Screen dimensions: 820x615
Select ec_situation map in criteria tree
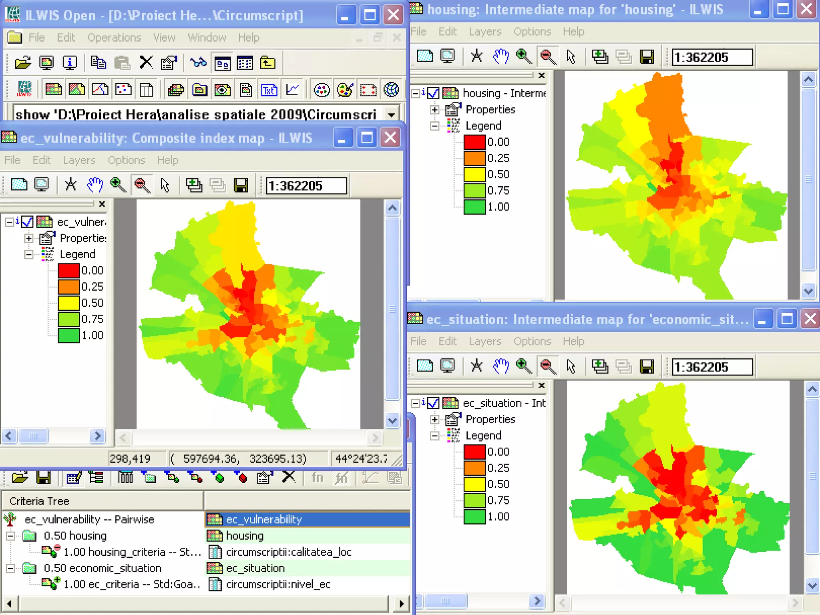point(255,568)
